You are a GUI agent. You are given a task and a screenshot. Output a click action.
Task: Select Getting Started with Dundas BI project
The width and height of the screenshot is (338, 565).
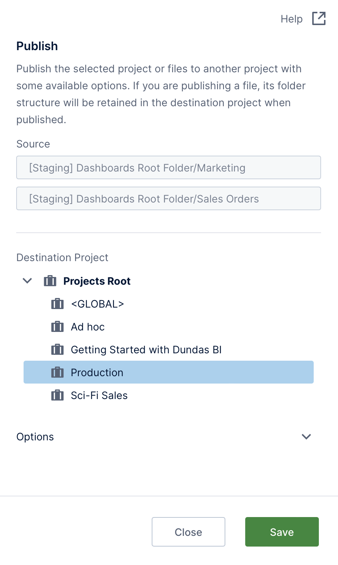point(146,350)
